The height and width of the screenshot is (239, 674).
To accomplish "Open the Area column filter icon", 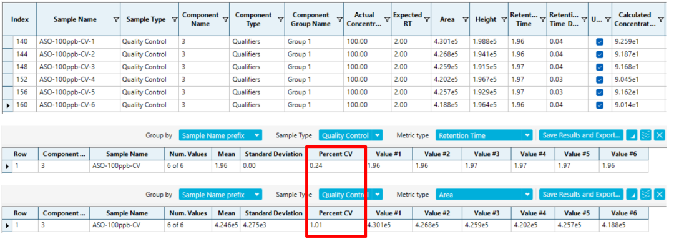I will point(465,19).
